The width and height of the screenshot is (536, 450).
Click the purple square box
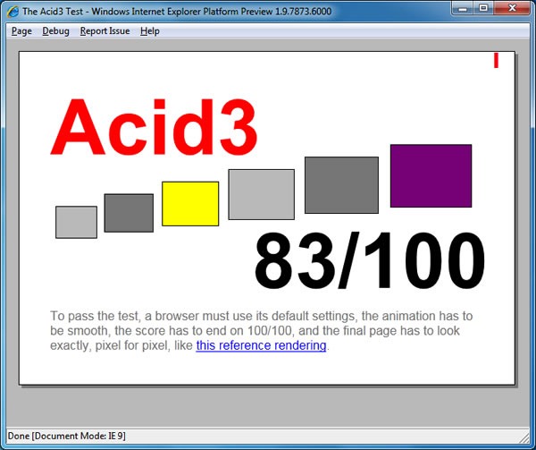431,176
